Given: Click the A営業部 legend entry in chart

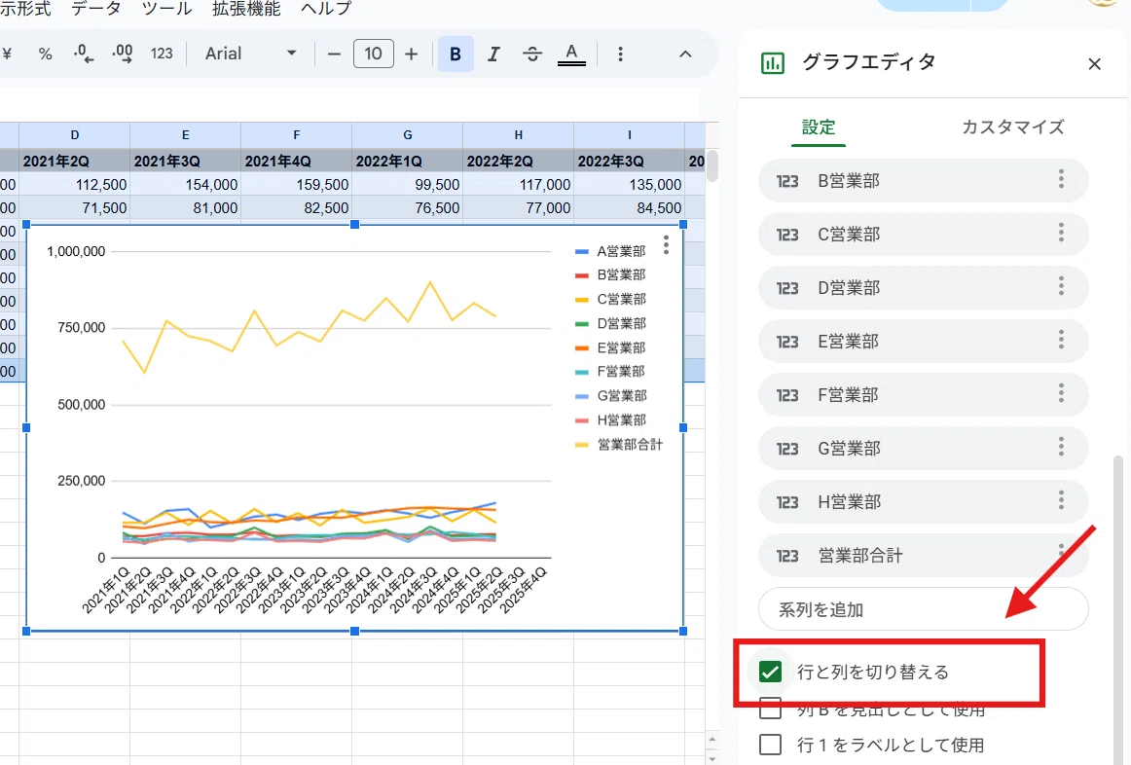Looking at the screenshot, I should coord(610,251).
